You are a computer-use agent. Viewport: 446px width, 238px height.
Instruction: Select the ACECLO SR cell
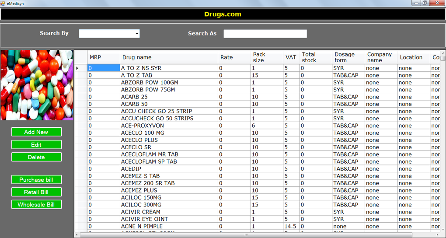(x=169, y=147)
